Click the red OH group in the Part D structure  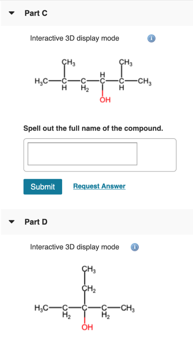click(87, 327)
